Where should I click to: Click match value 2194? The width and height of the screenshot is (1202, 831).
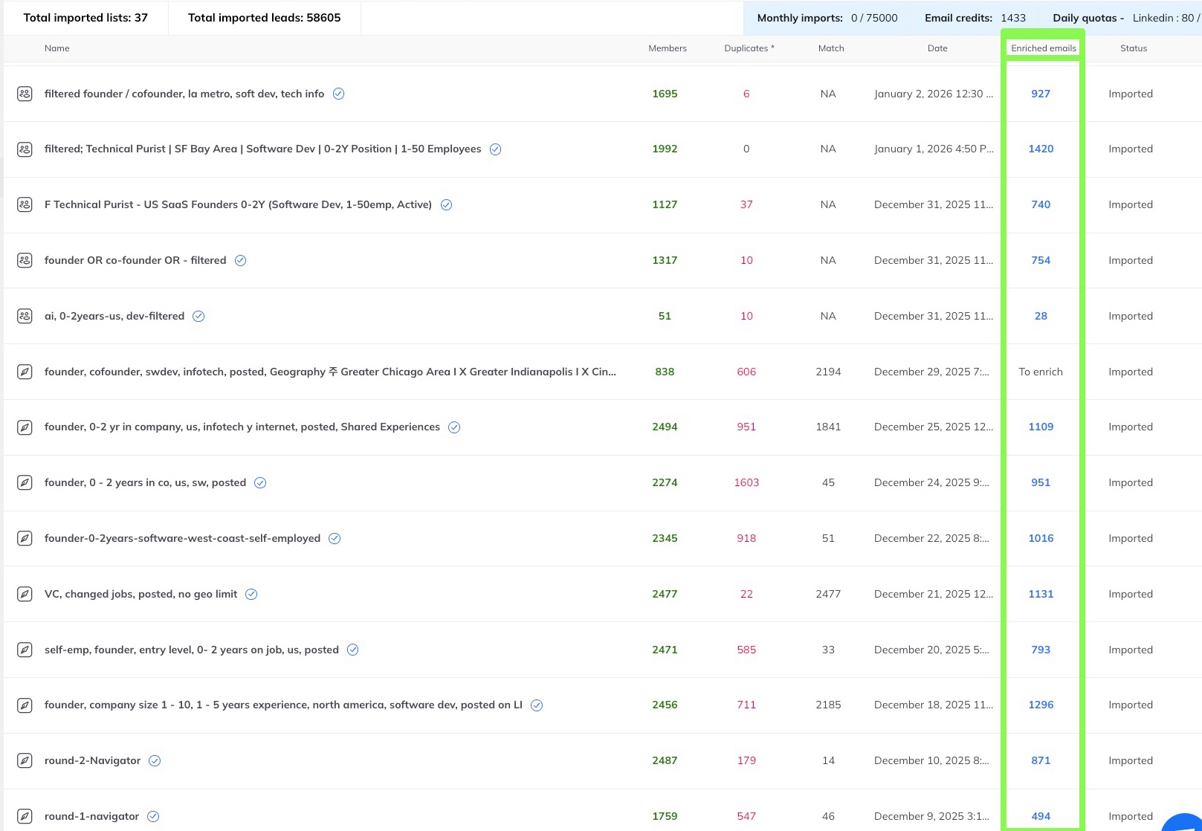(828, 372)
